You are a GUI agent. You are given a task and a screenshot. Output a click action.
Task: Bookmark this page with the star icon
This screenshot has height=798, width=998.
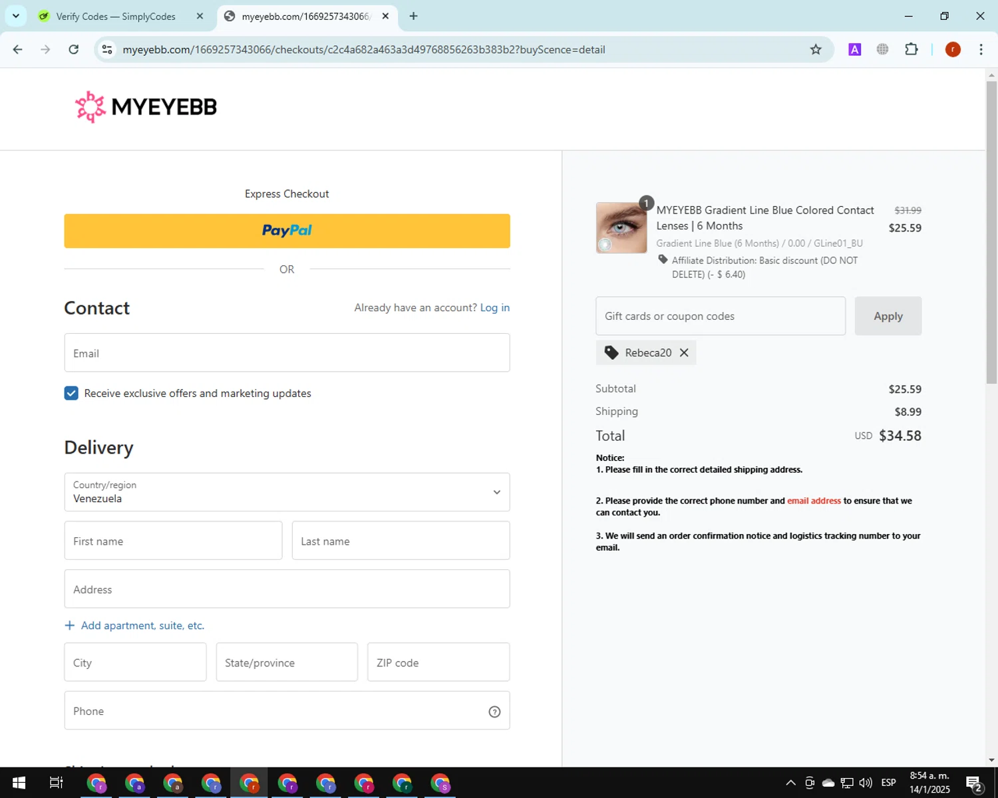click(816, 49)
